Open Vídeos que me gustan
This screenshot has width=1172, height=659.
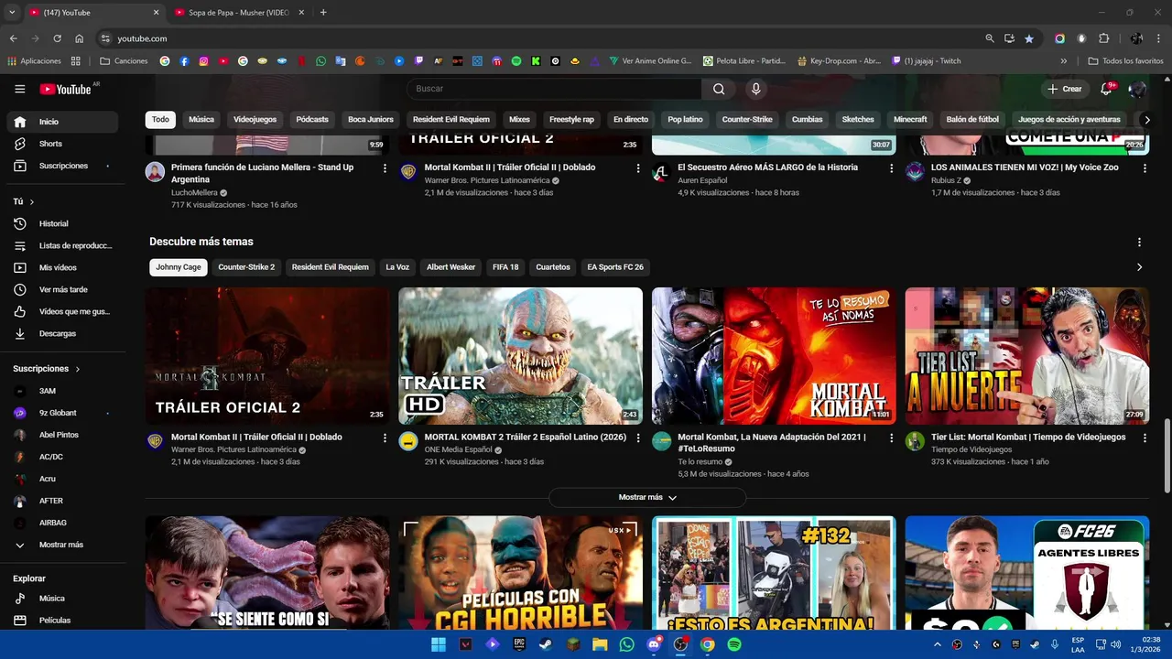click(63, 311)
